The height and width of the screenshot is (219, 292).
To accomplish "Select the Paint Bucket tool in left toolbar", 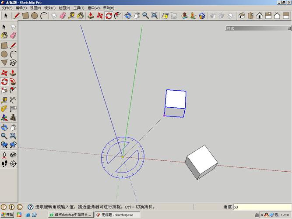I will pos(4,35).
